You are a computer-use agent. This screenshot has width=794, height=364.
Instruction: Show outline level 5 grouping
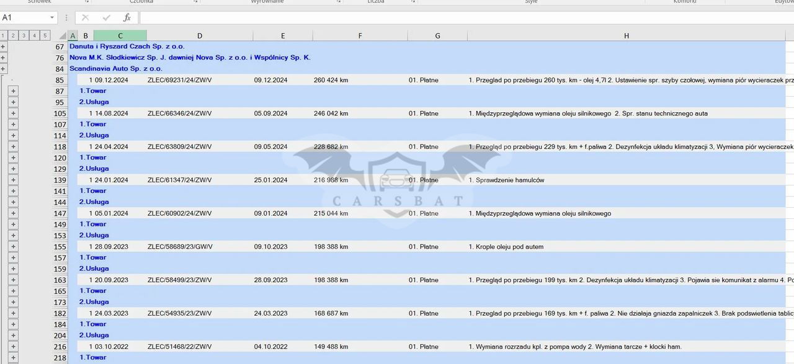click(45, 36)
